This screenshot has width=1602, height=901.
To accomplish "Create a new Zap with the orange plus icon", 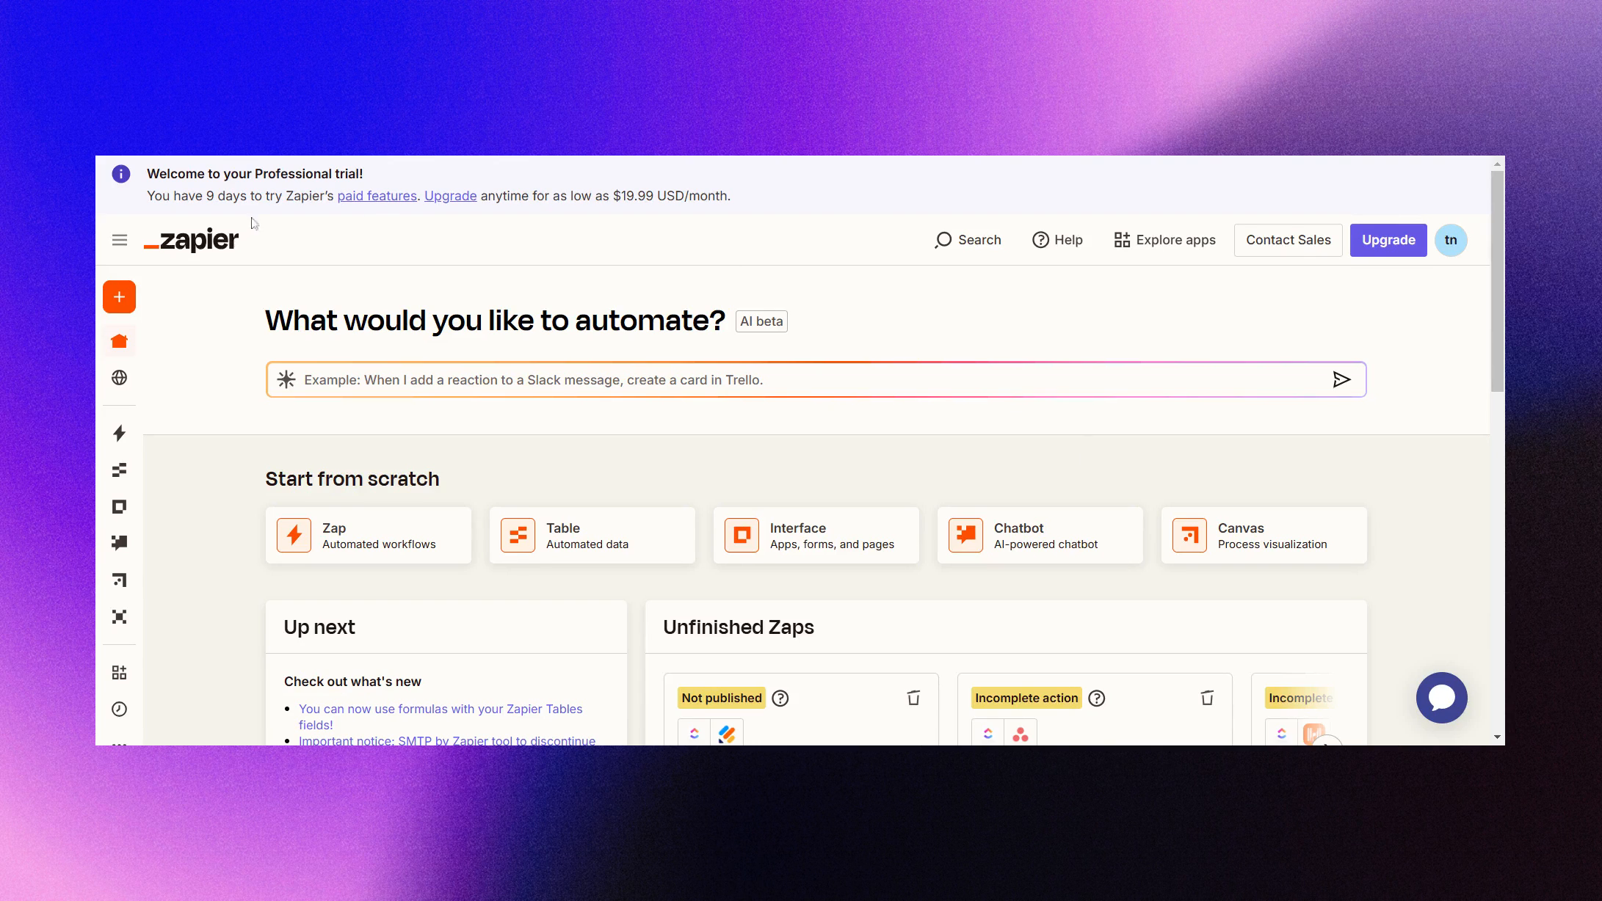I will (x=119, y=296).
